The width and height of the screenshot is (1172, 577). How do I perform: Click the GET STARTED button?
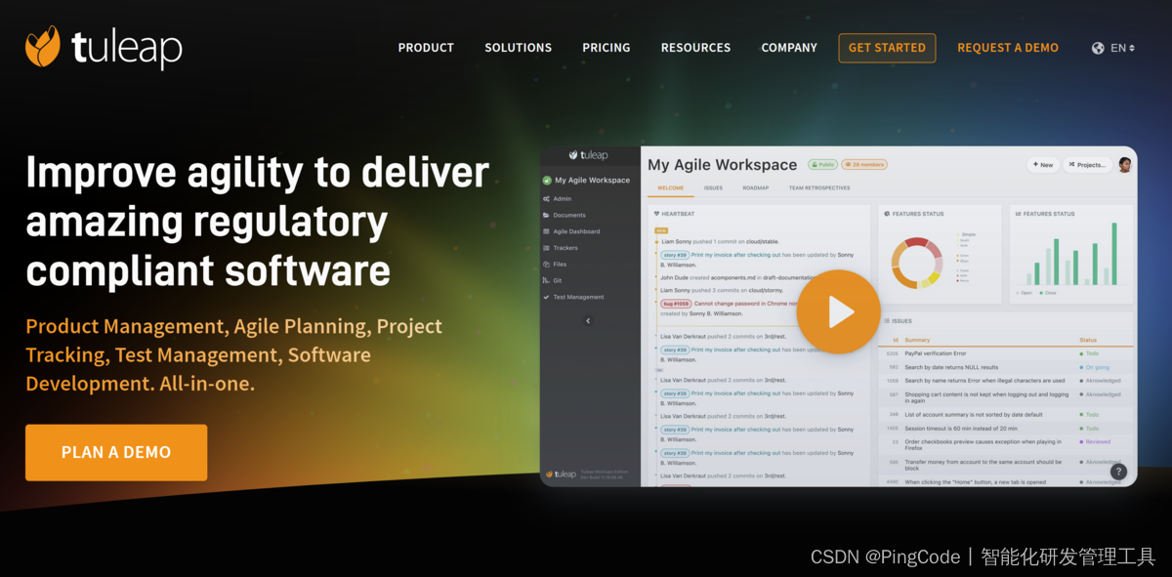pos(887,48)
